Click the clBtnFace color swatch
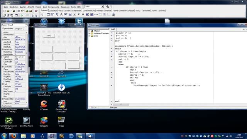Viewport: 247px width, 139px height. [16, 64]
